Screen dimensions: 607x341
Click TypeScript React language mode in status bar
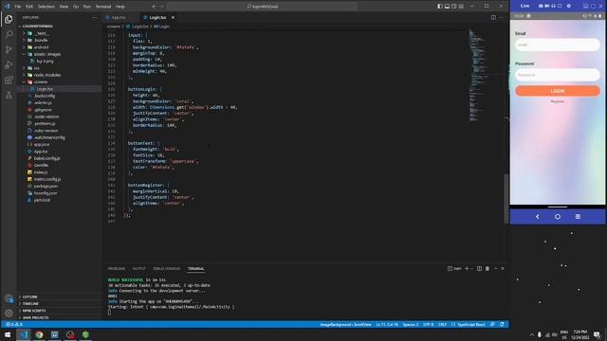tap(470, 324)
